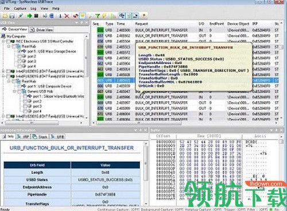
Task: Click the down arrow toolbar icon
Action: tap(60, 16)
